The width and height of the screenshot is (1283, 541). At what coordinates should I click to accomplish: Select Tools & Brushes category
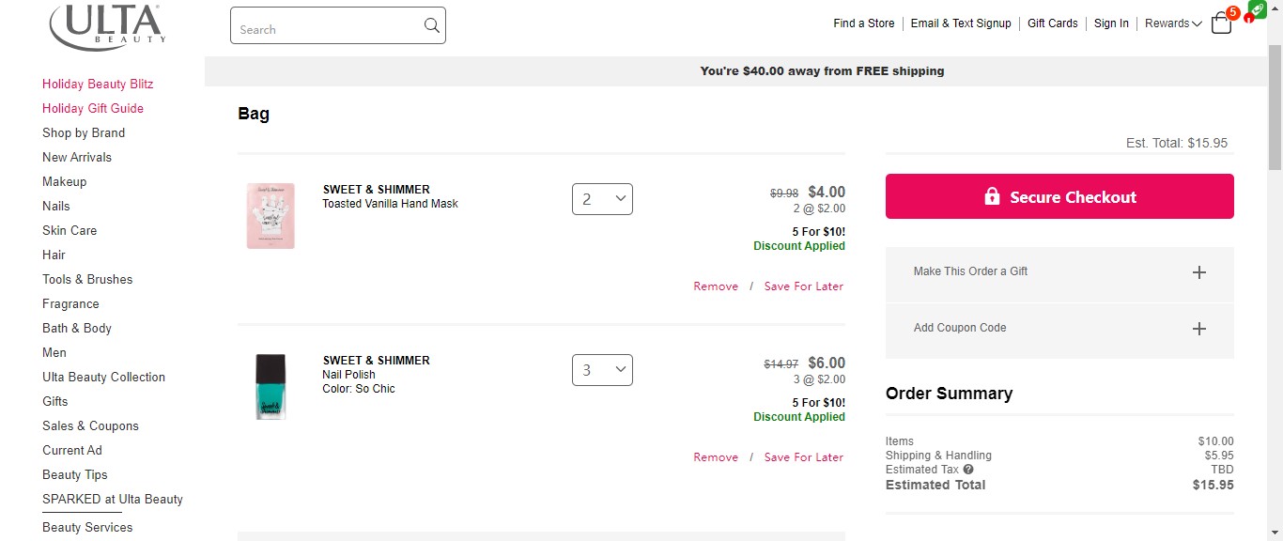pos(87,279)
